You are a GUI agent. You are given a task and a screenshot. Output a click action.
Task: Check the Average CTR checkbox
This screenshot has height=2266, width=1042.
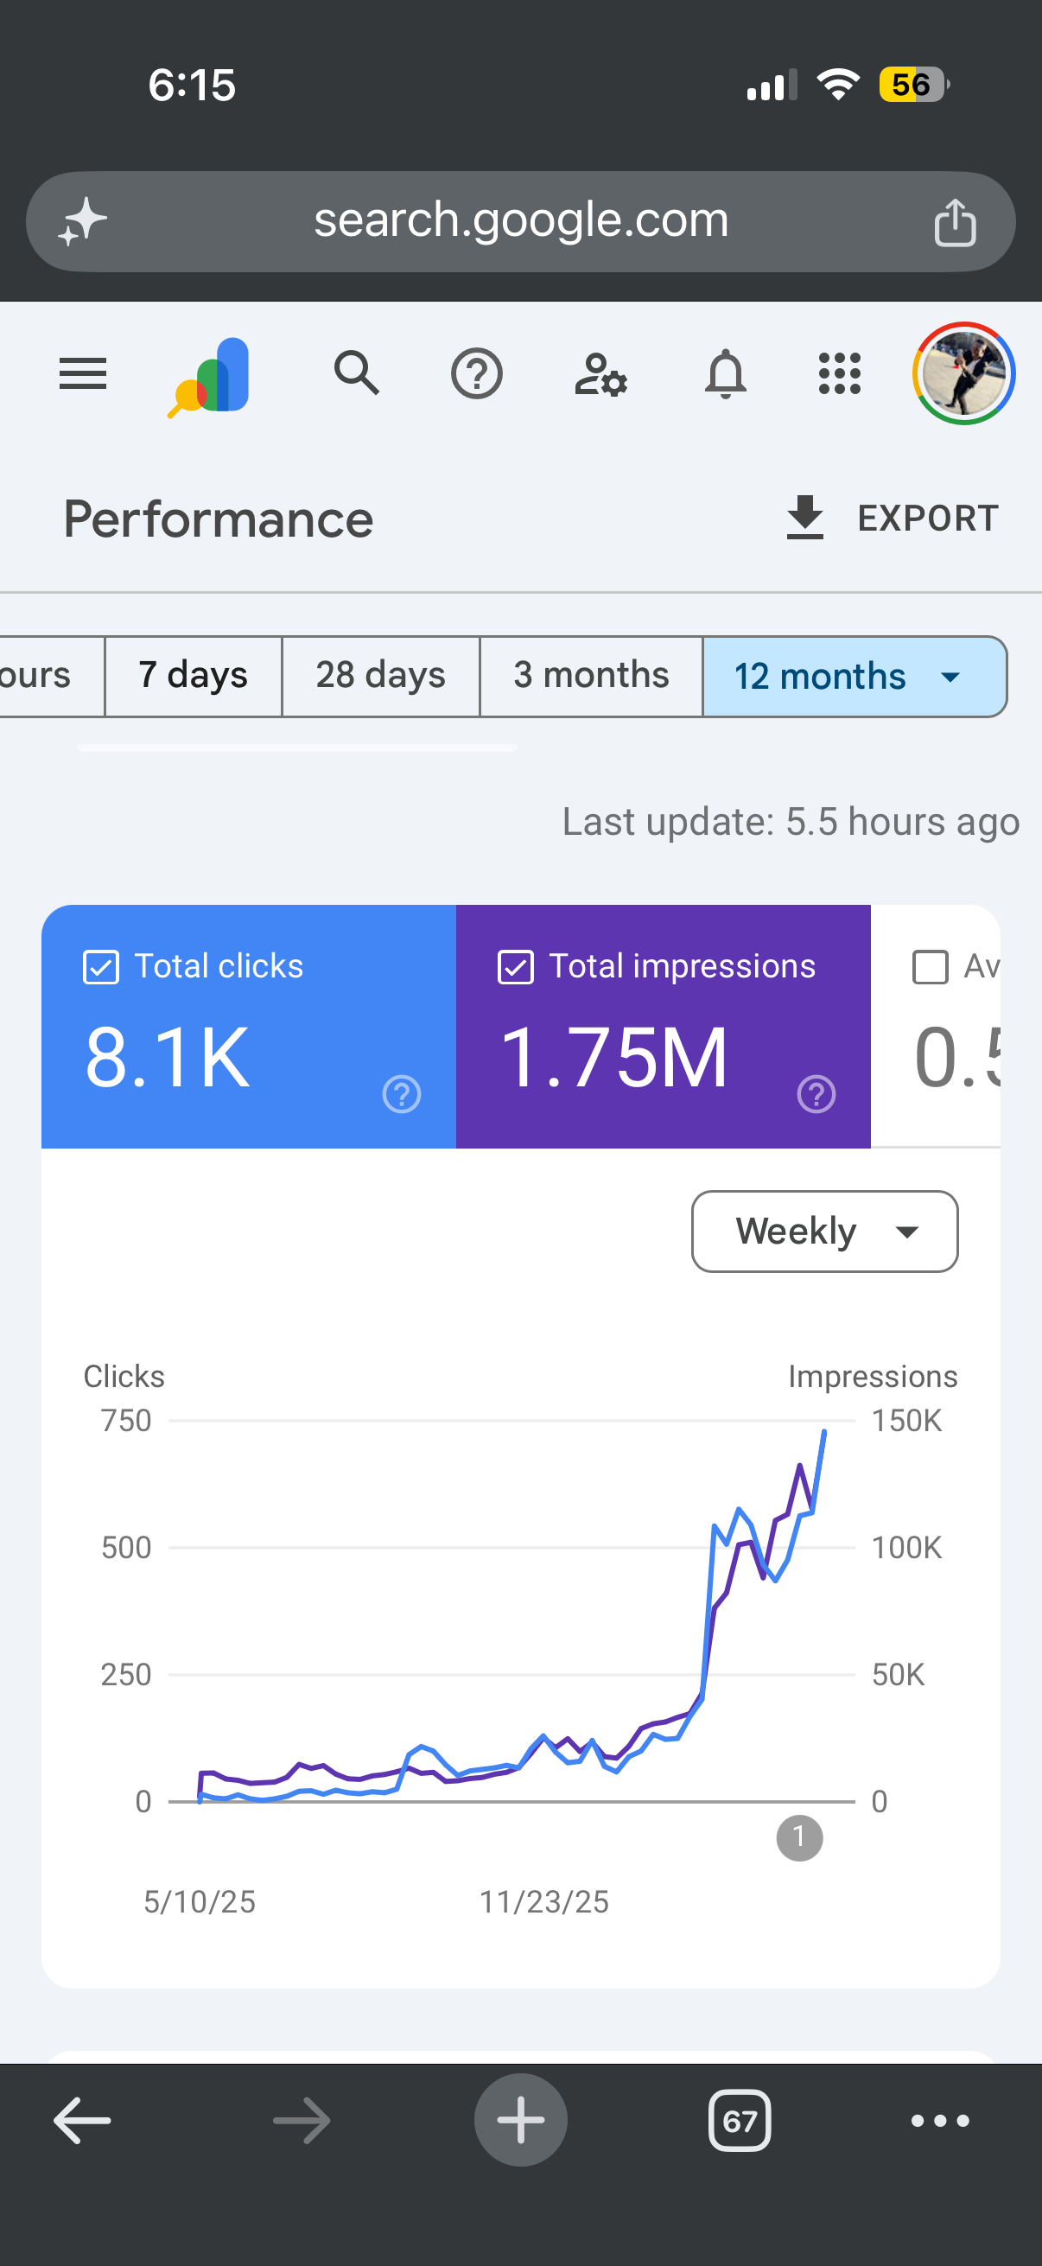pyautogui.click(x=931, y=967)
